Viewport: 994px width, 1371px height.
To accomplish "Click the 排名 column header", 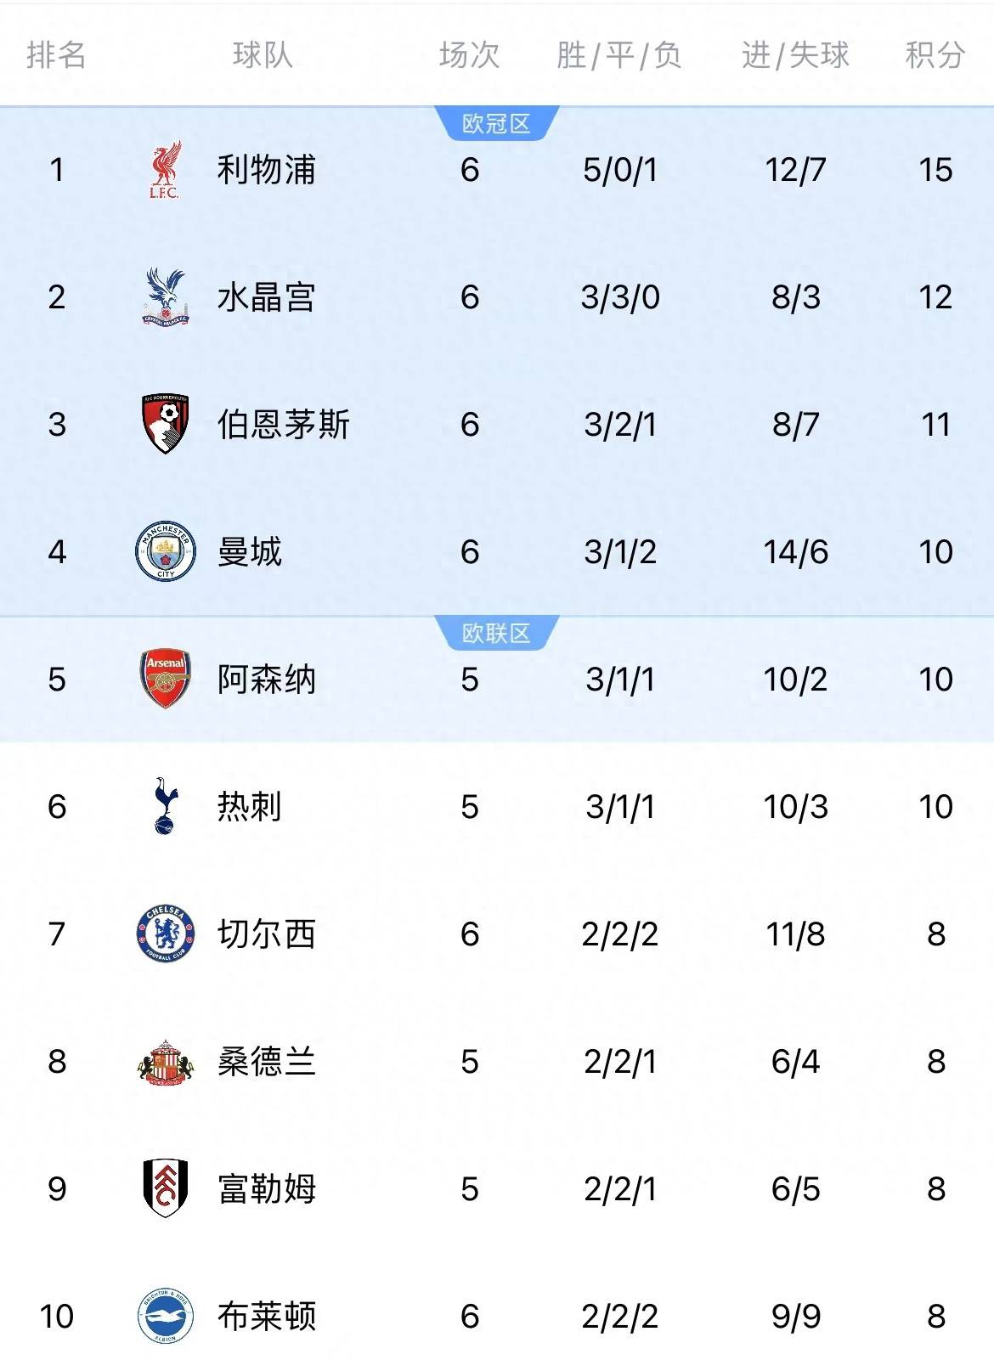I will click(x=56, y=55).
